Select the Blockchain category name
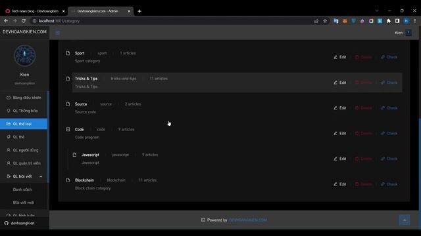 (84, 180)
